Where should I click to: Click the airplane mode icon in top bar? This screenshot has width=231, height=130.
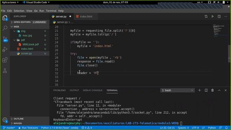click(214, 2)
